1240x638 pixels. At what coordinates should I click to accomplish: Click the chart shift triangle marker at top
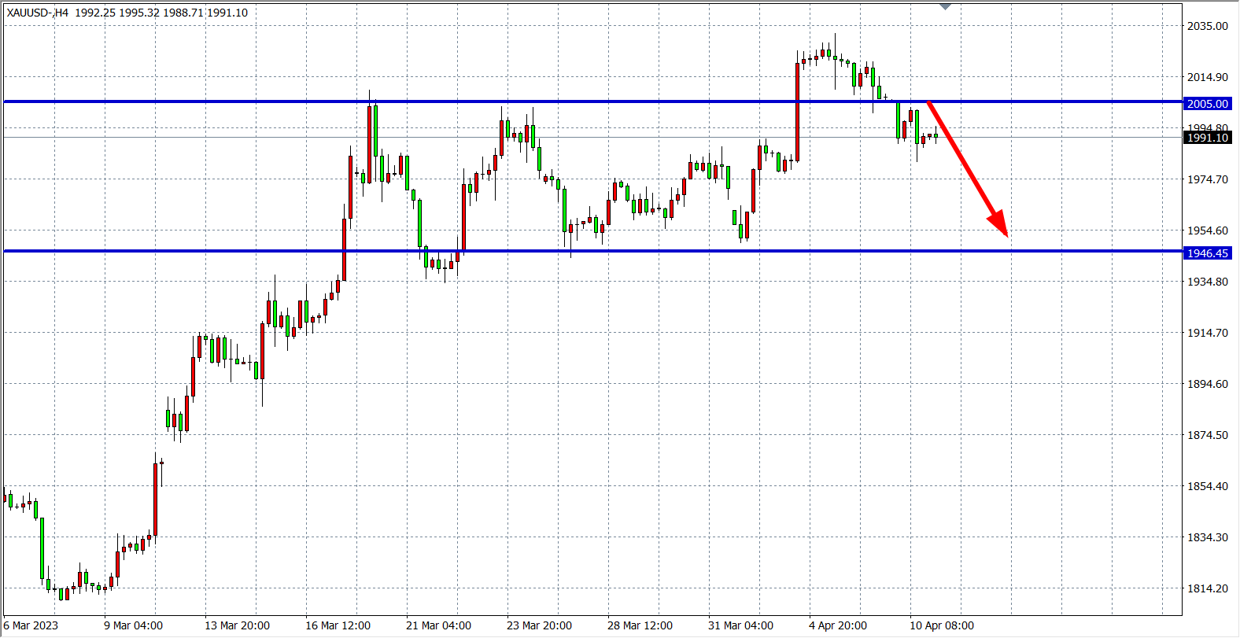coord(946,6)
